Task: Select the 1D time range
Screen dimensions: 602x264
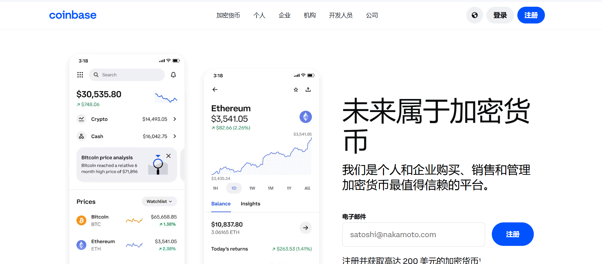Action: pyautogui.click(x=234, y=188)
